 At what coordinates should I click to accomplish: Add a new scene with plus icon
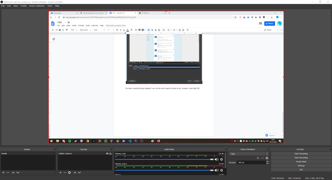click(3, 172)
